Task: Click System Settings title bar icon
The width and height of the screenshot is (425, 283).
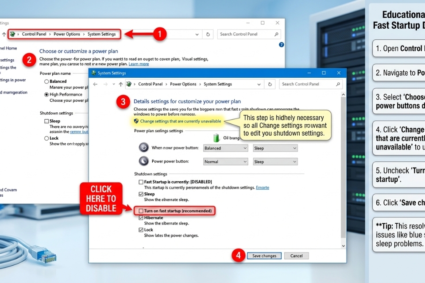Action: tap(94, 73)
